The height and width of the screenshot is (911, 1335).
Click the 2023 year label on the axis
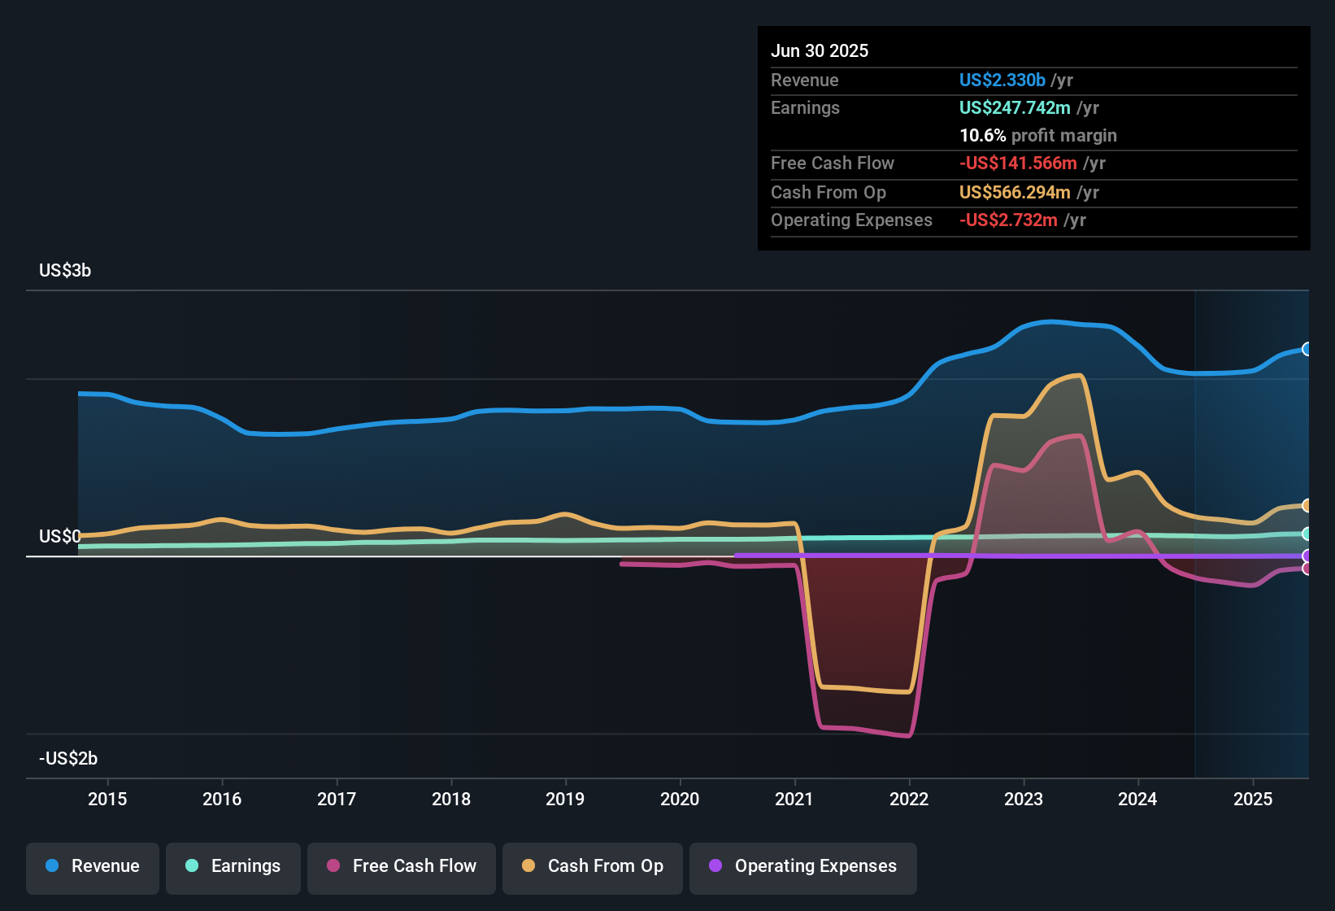click(1024, 799)
